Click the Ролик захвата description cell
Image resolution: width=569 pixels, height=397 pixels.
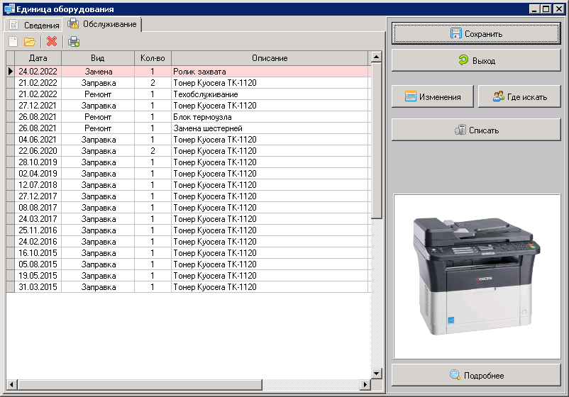[x=270, y=72]
